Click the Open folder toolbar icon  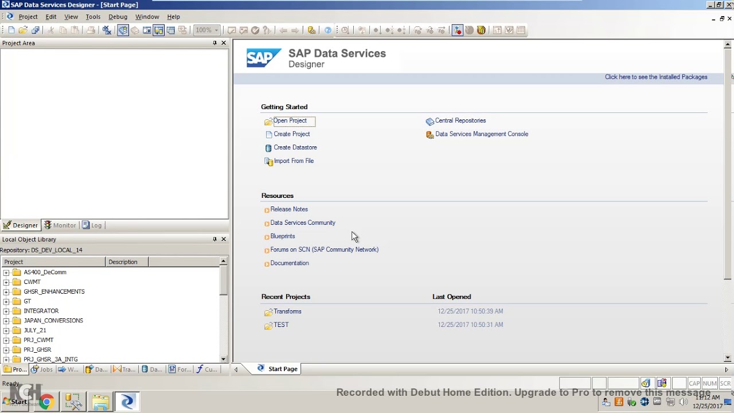point(23,30)
